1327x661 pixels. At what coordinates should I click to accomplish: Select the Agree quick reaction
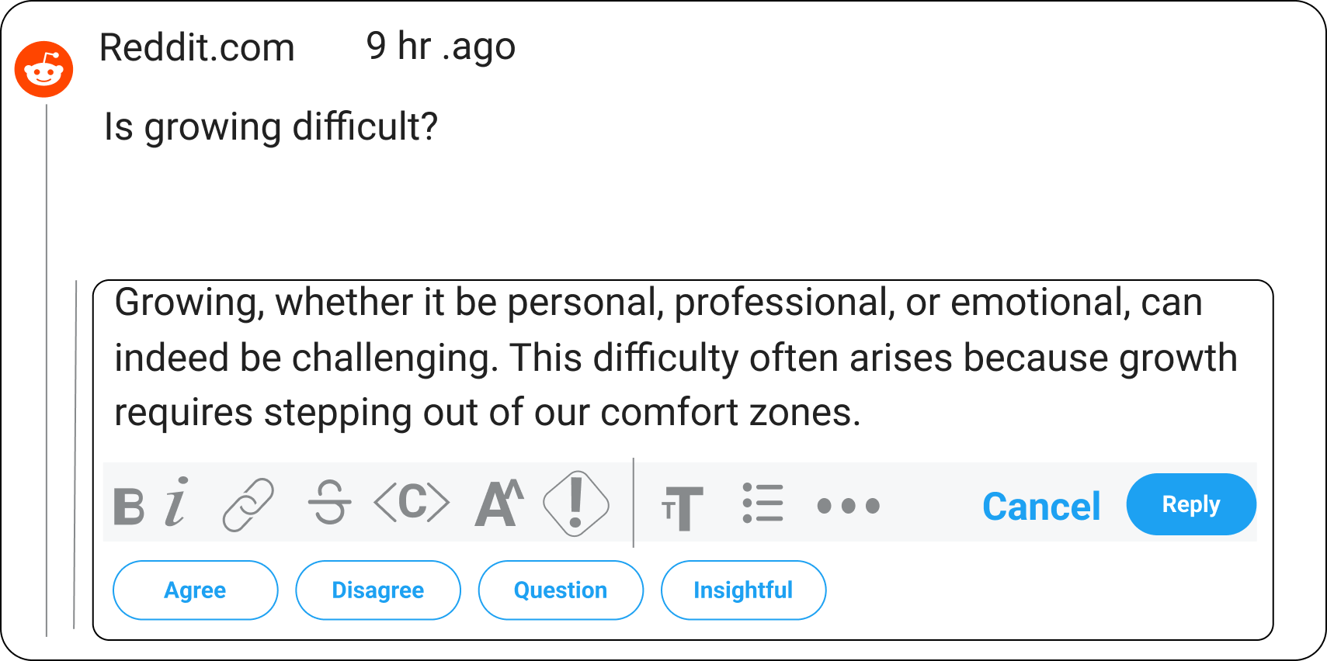pyautogui.click(x=195, y=590)
